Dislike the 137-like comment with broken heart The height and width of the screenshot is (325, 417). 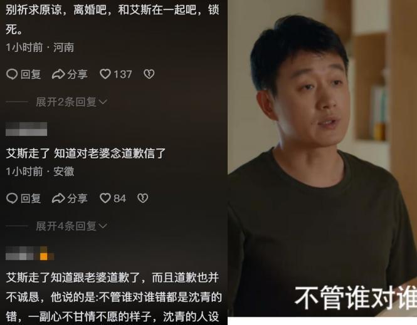point(149,74)
